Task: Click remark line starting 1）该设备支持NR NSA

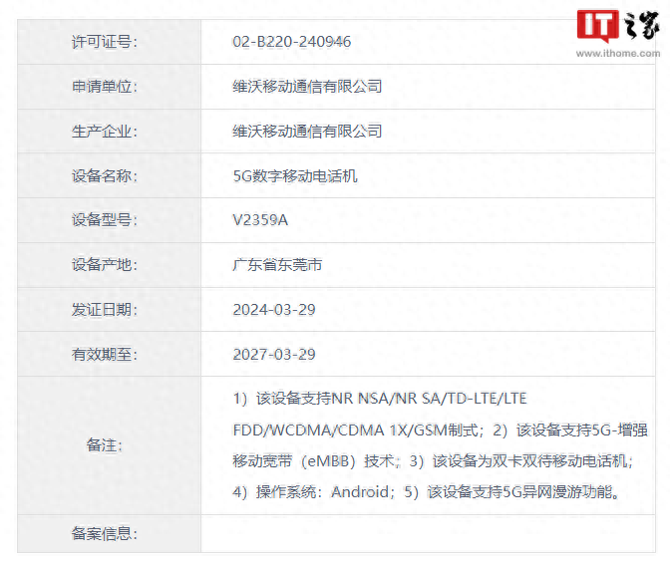Action: [380, 399]
